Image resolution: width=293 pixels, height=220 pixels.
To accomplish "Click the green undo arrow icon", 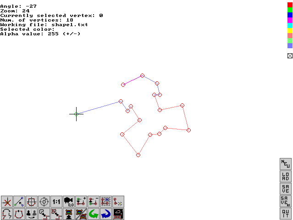I will pyautogui.click(x=94, y=214).
